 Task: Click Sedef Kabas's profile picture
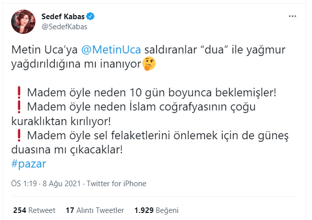(23, 21)
